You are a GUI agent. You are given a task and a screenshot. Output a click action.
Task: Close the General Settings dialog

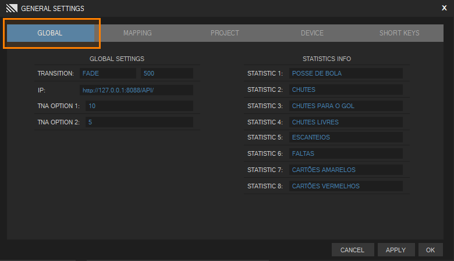[x=444, y=8]
